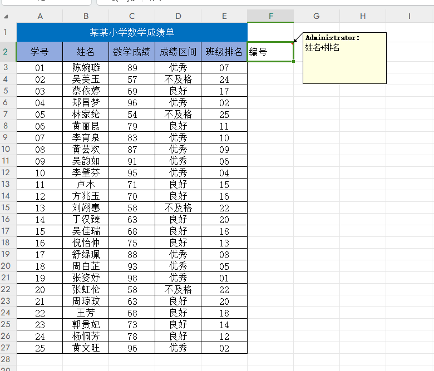
Task: Click the name cell 黄丽昆
Action: 86,126
